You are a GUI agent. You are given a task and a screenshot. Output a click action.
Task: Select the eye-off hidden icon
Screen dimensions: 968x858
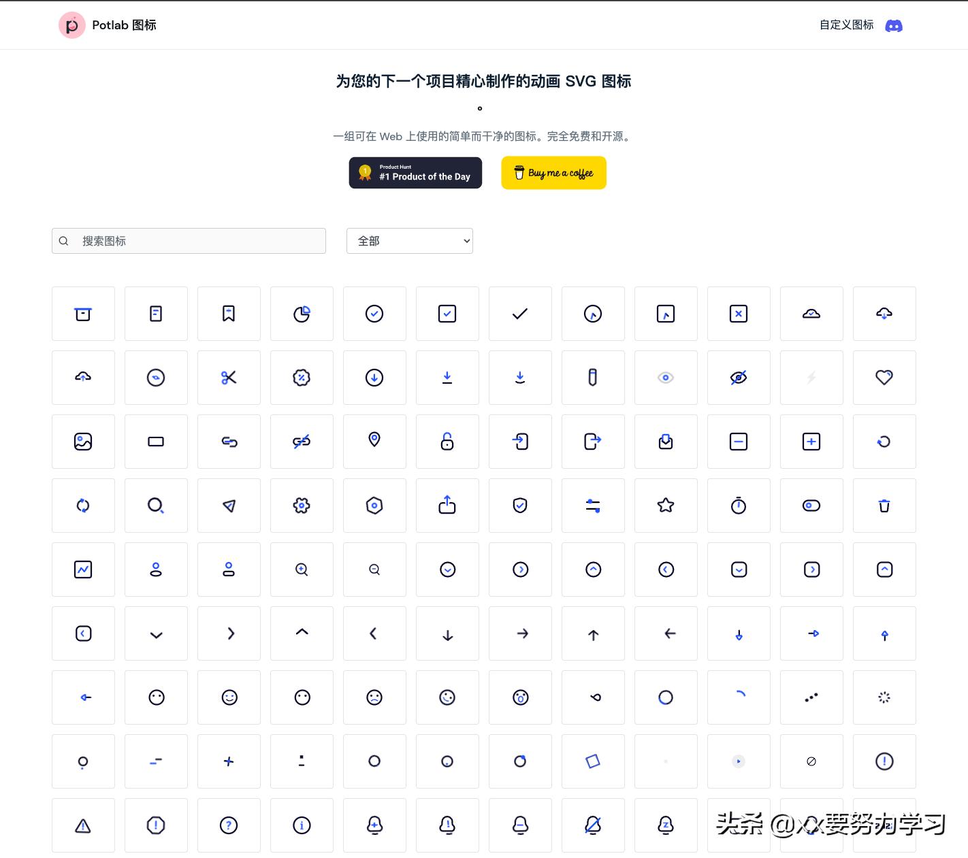(x=739, y=377)
